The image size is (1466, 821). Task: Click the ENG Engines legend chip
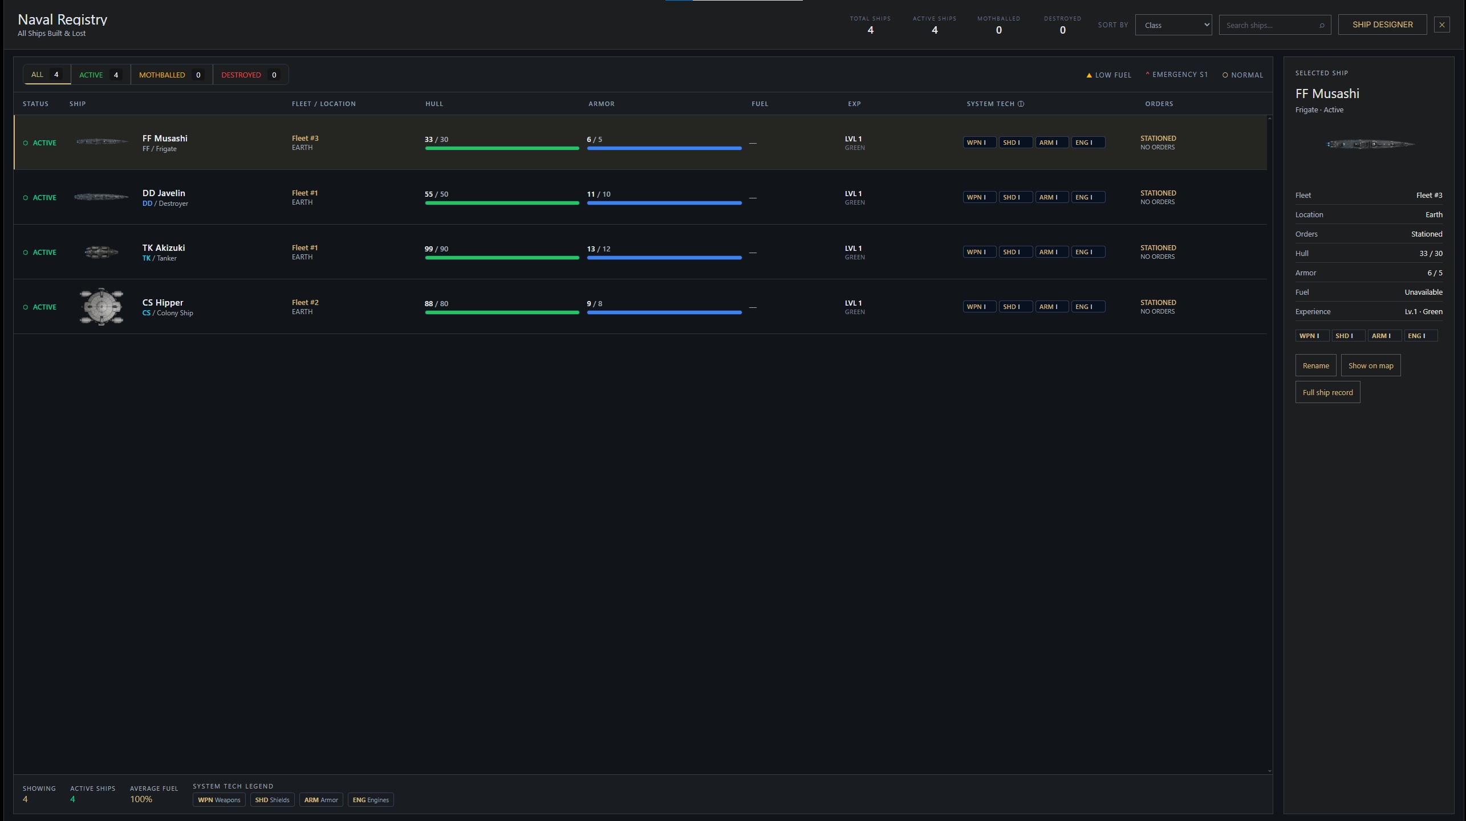click(x=371, y=800)
